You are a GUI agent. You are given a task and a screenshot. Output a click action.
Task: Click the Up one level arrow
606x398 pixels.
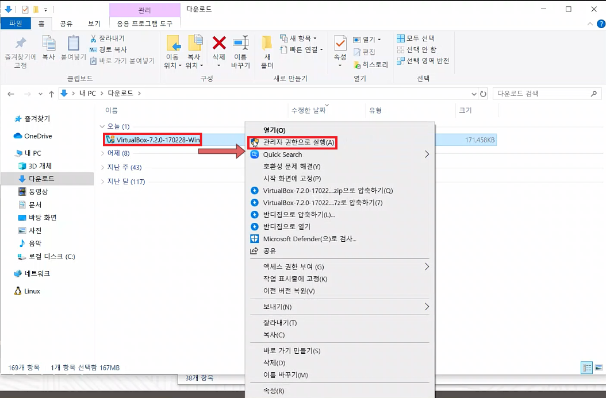click(x=51, y=94)
